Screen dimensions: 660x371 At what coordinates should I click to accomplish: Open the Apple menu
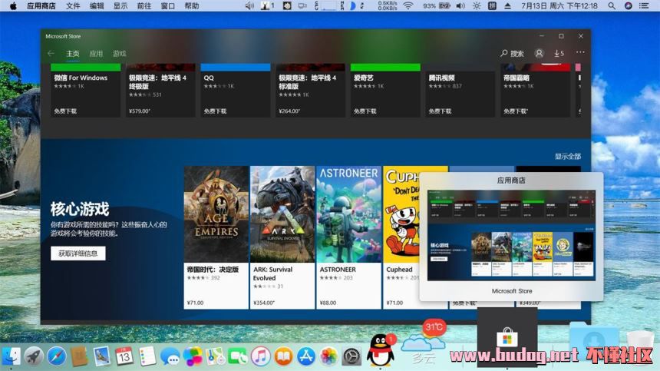point(13,6)
